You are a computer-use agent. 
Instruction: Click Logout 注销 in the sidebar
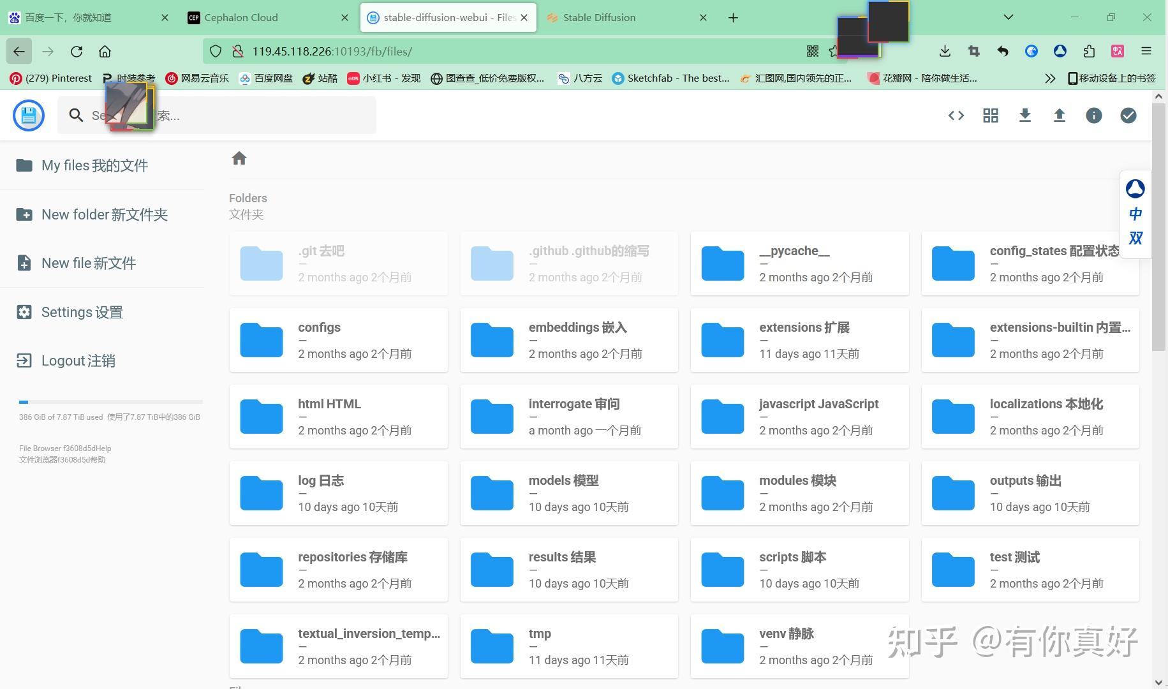coord(78,360)
